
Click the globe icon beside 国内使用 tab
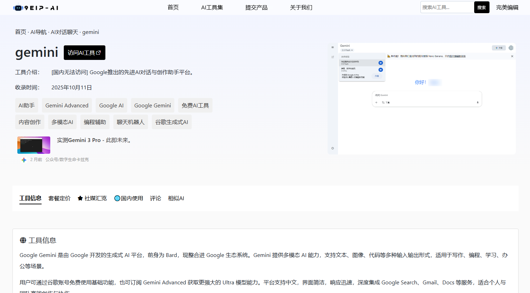117,198
